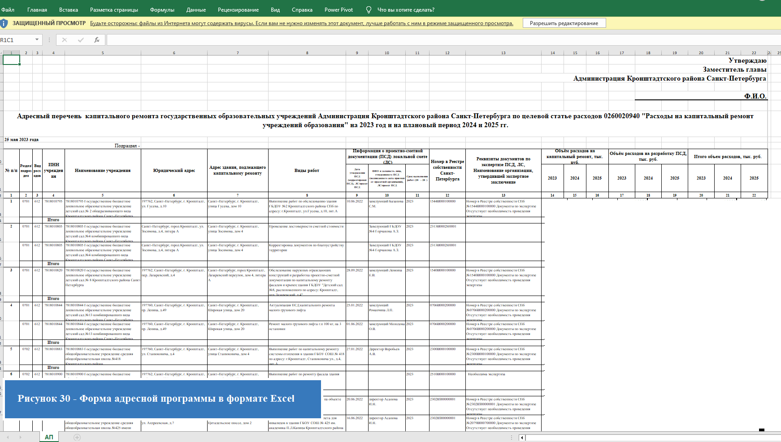This screenshot has height=442, width=781.
Task: Select the 'ИНН учреждения' header cell
Action: click(53, 171)
